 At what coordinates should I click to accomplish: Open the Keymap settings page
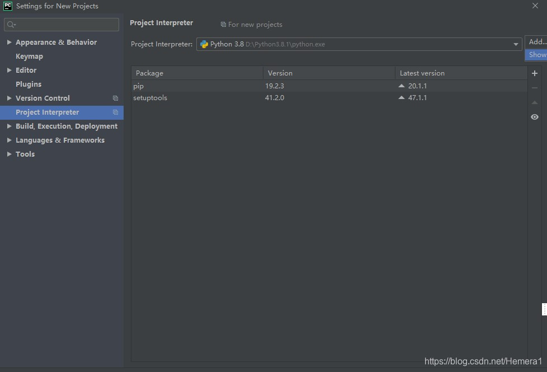point(29,56)
